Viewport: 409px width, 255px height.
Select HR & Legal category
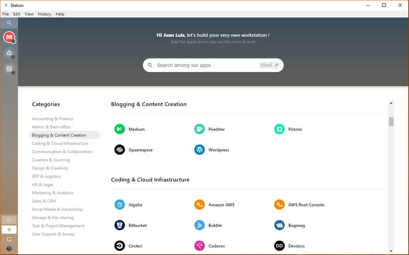click(42, 185)
